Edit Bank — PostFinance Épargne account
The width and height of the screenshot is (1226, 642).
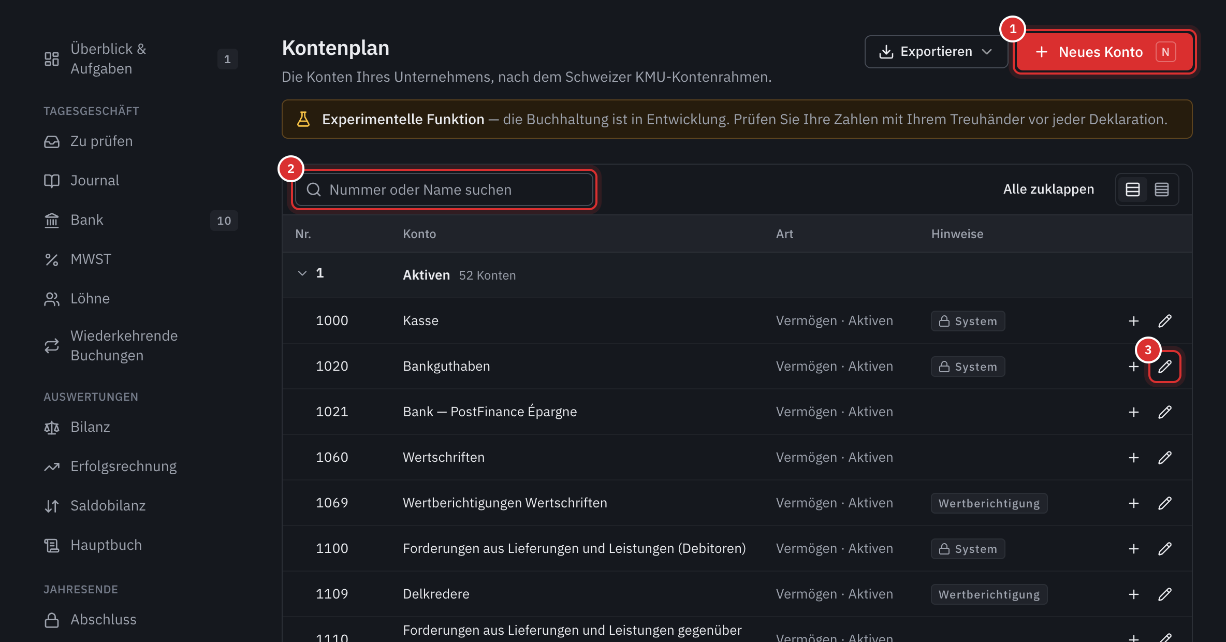pyautogui.click(x=1165, y=412)
